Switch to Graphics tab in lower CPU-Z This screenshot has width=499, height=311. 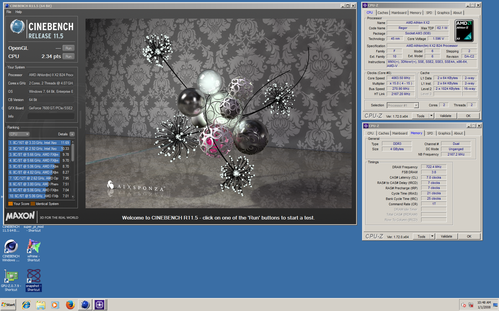point(444,133)
